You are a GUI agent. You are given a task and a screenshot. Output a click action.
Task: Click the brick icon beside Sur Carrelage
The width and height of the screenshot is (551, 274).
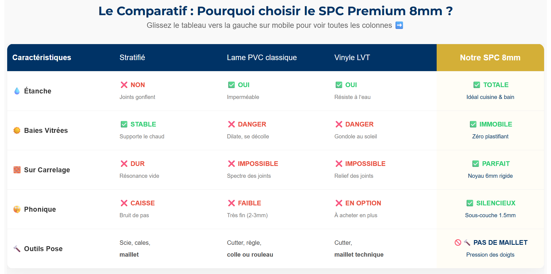click(17, 170)
